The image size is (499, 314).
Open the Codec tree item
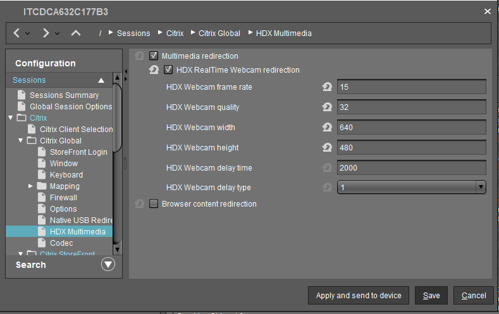pyautogui.click(x=61, y=243)
